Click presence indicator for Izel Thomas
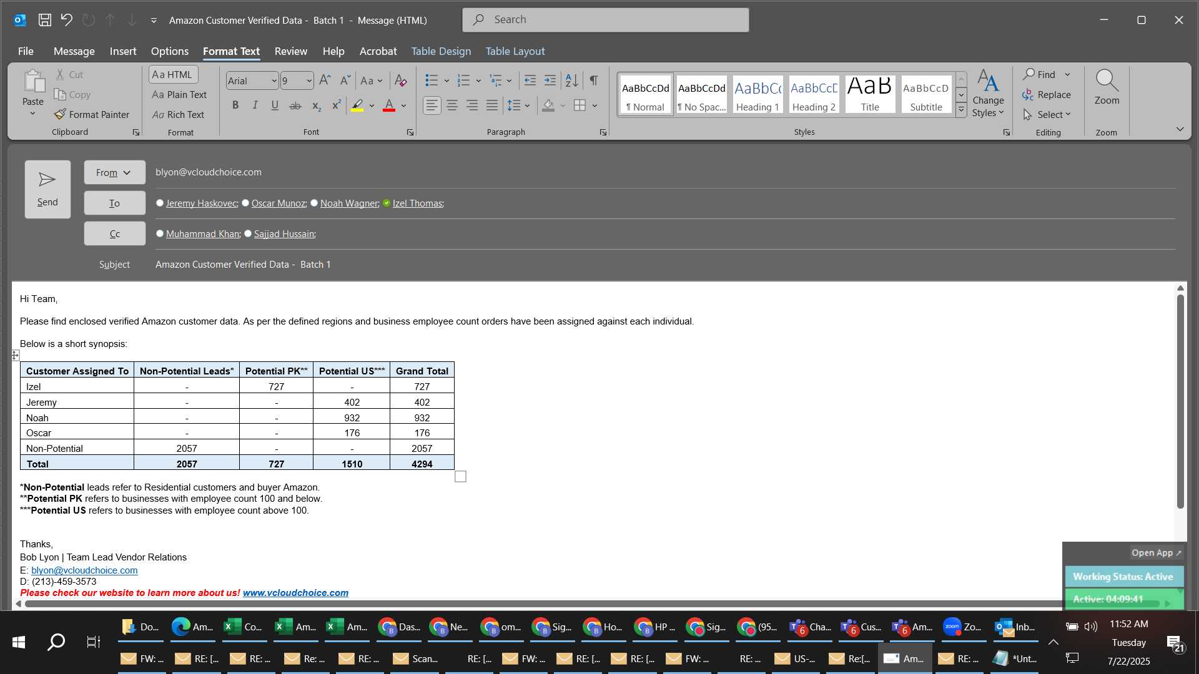This screenshot has height=674, width=1199. click(x=387, y=203)
